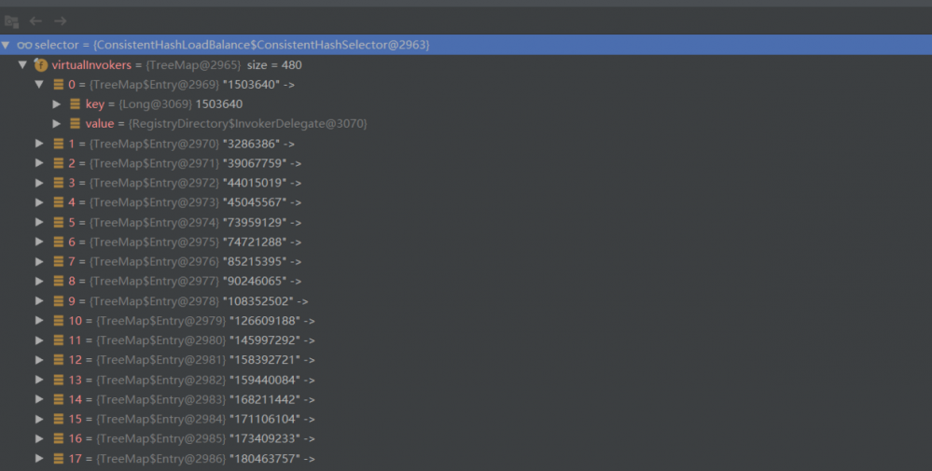This screenshot has width=932, height=471.
Task: Expand entry 5 with key 73959129
Action: pos(39,222)
